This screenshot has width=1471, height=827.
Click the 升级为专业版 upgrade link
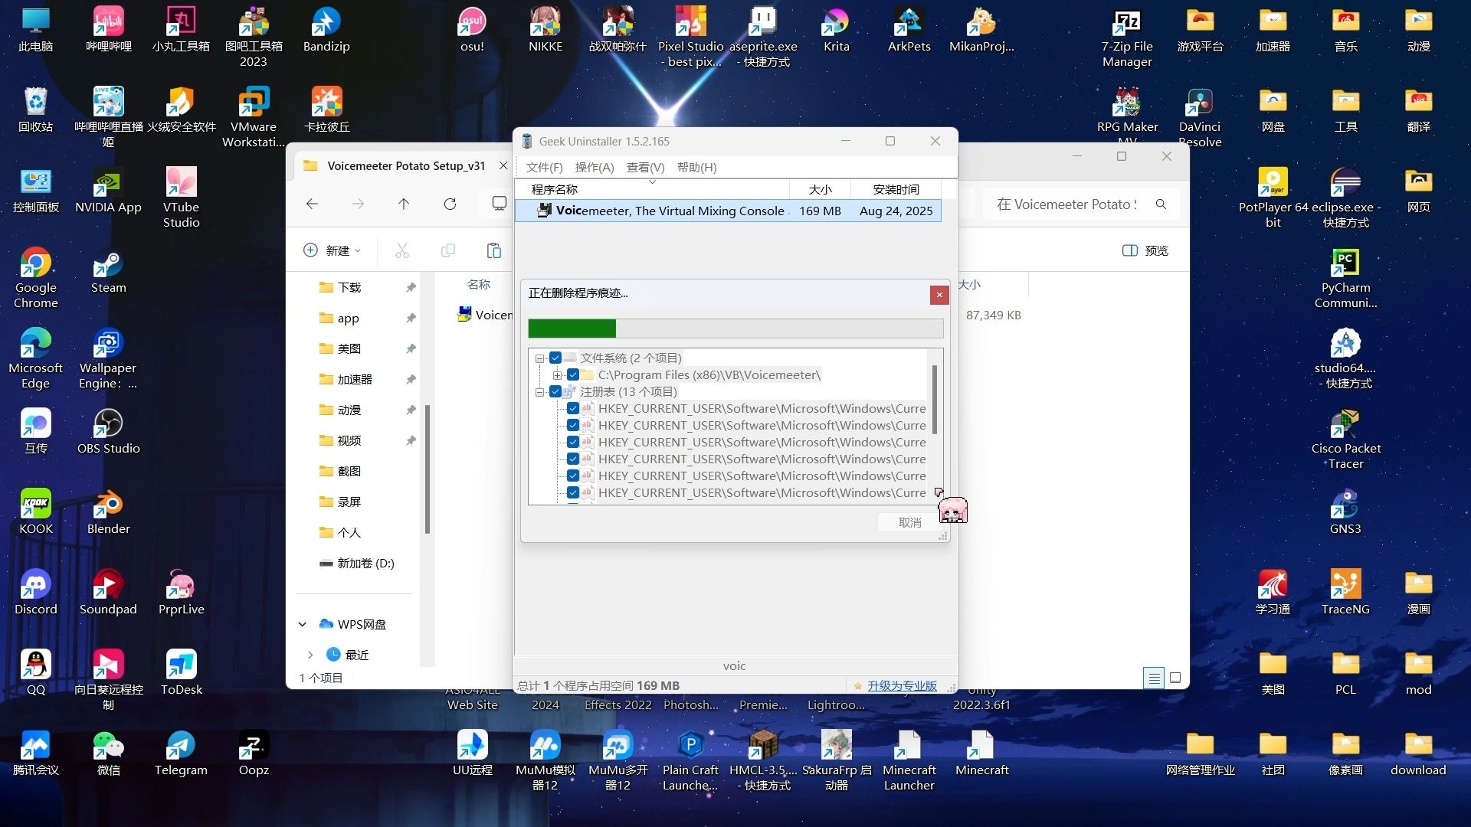902,685
